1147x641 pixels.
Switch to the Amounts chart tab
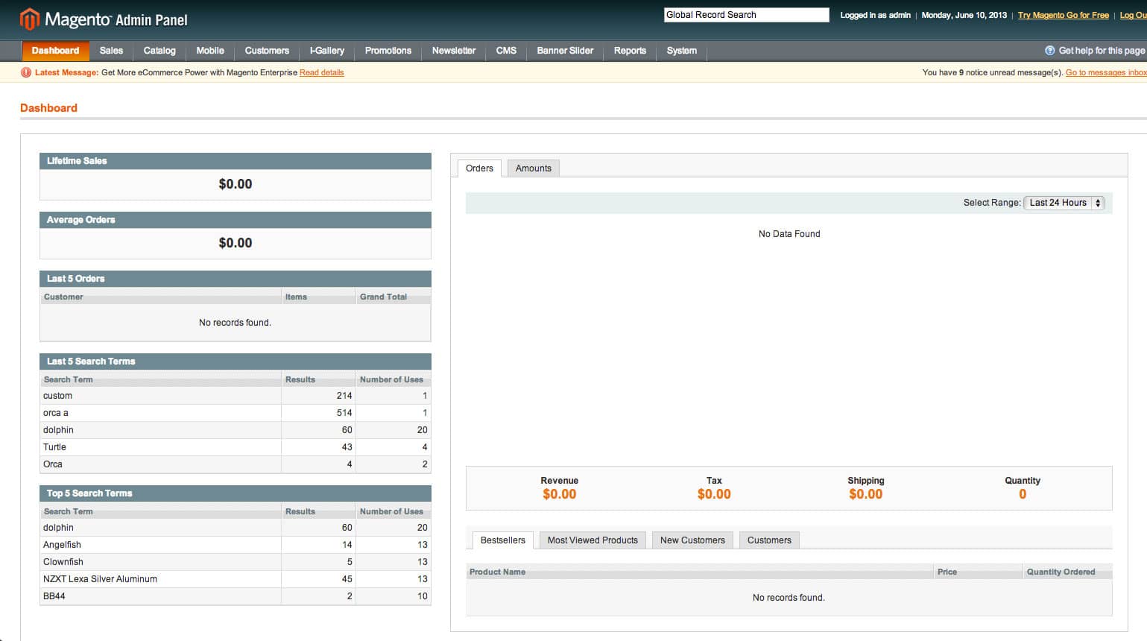point(534,168)
